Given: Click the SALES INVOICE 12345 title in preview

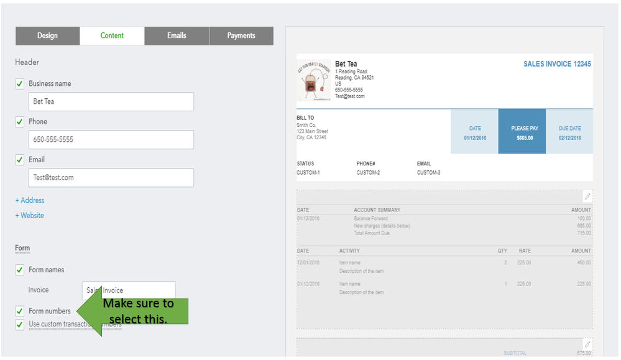Looking at the screenshot, I should (557, 64).
